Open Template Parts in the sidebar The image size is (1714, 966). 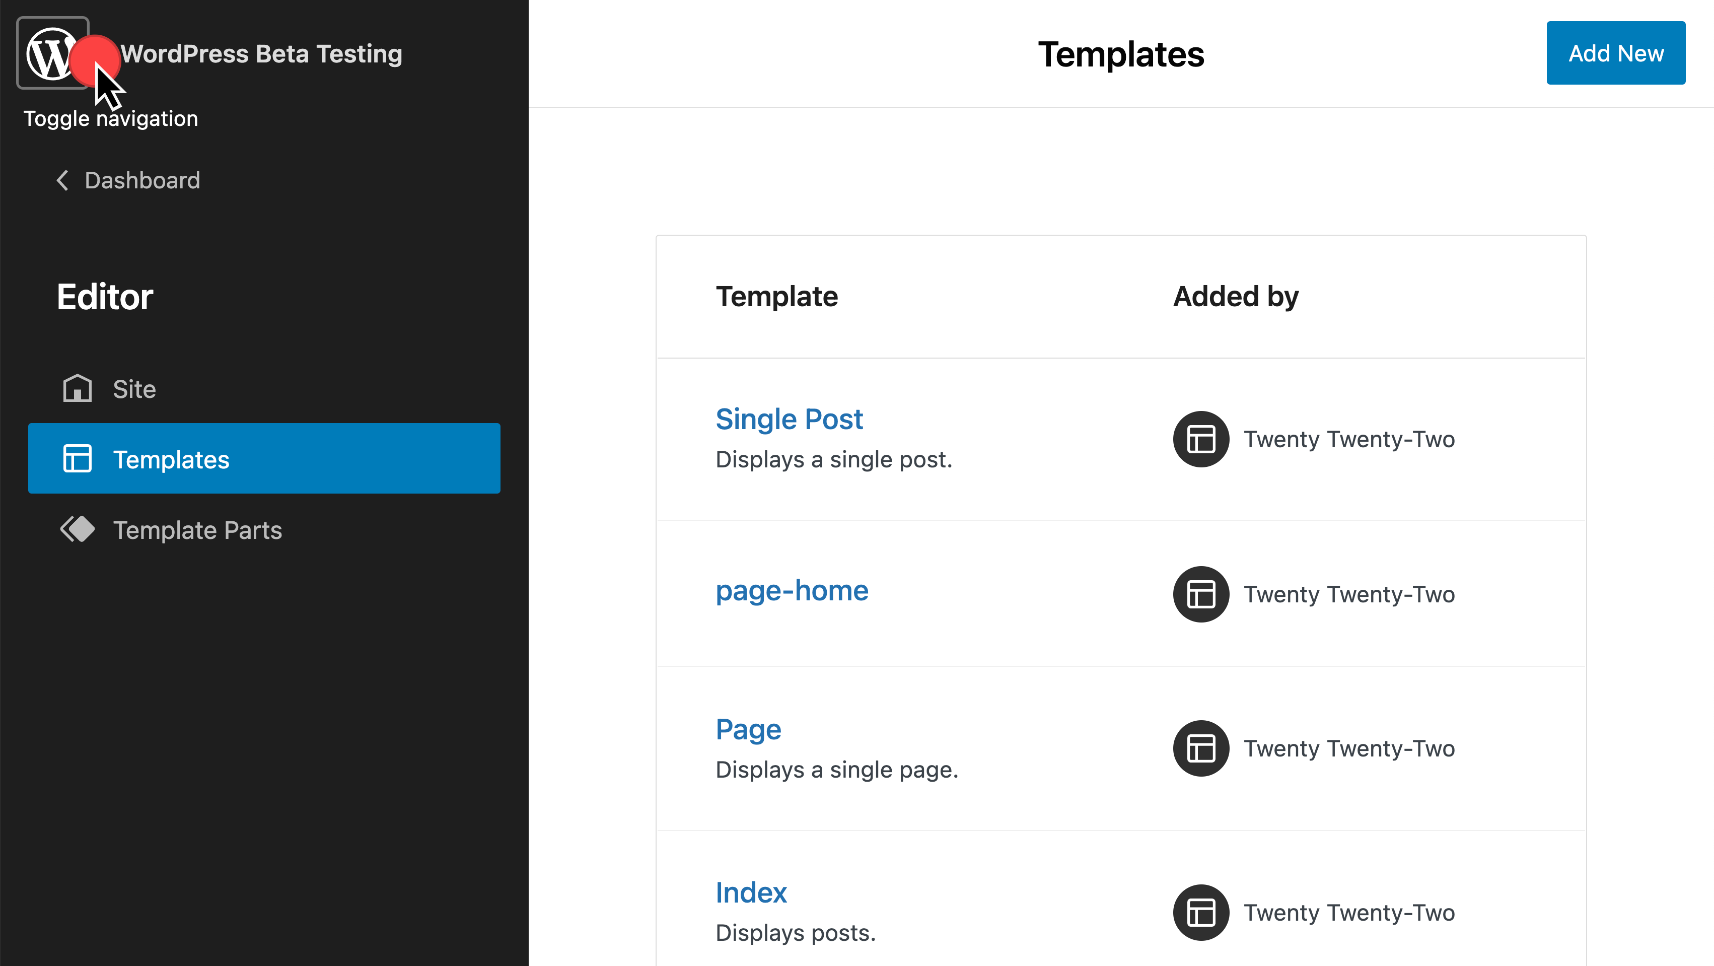click(197, 530)
